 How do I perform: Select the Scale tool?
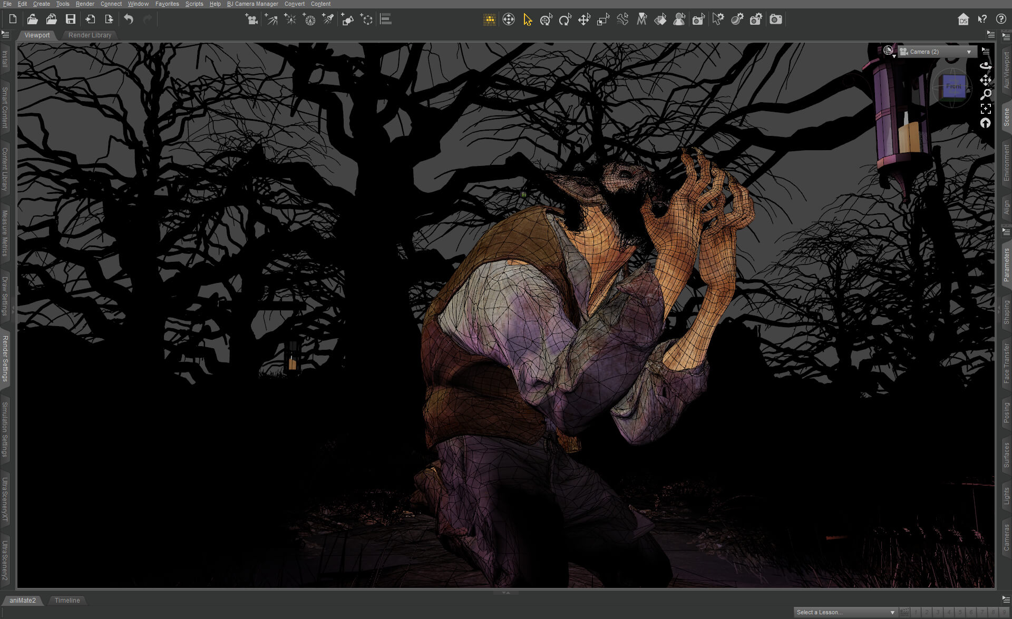(x=603, y=19)
